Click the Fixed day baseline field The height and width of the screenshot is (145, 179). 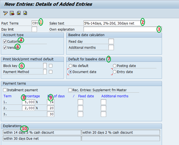click(111, 42)
